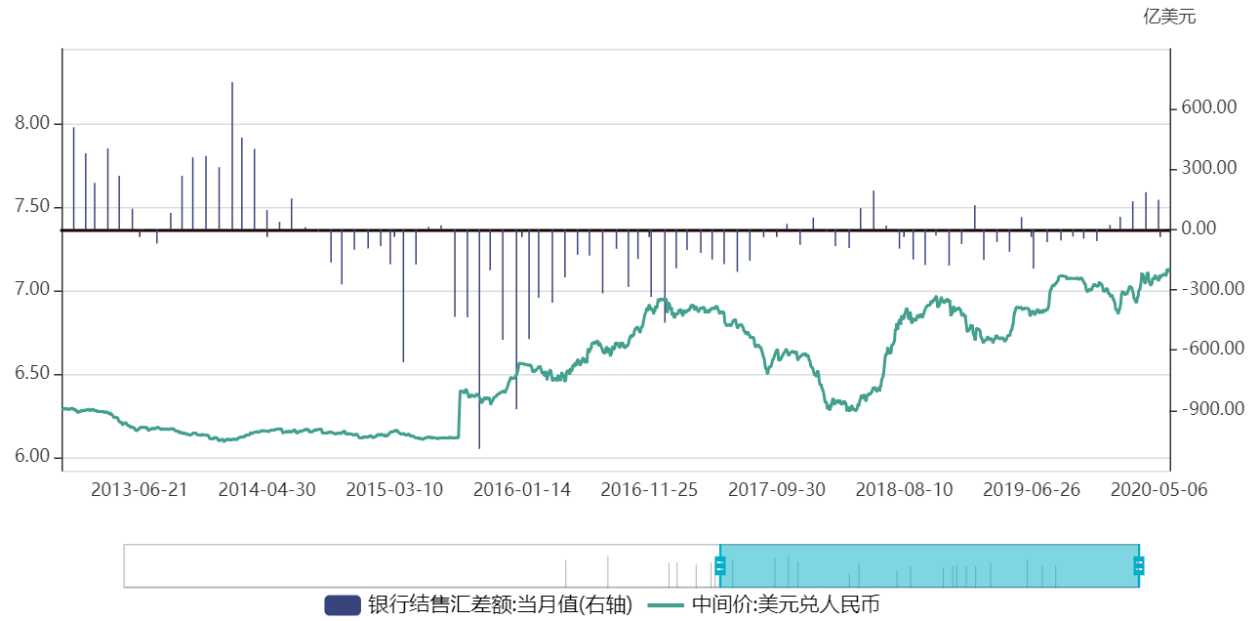
Task: Click the right handle of the zoom slider
Action: tap(1138, 565)
